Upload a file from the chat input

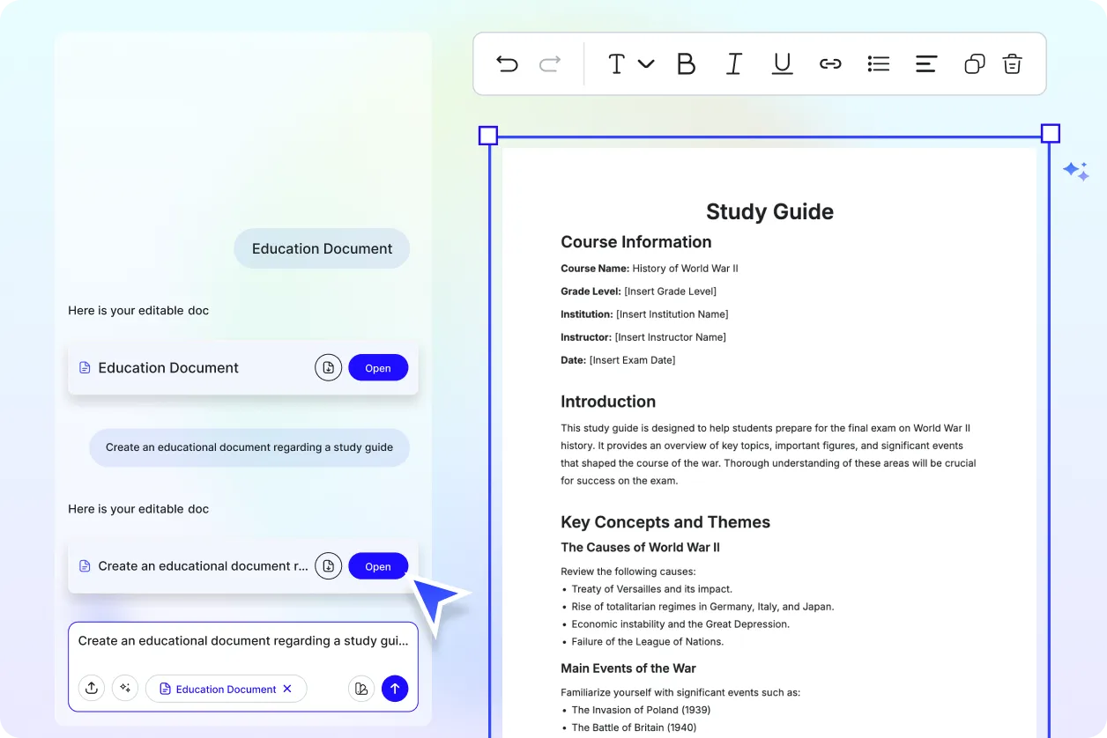pyautogui.click(x=92, y=688)
